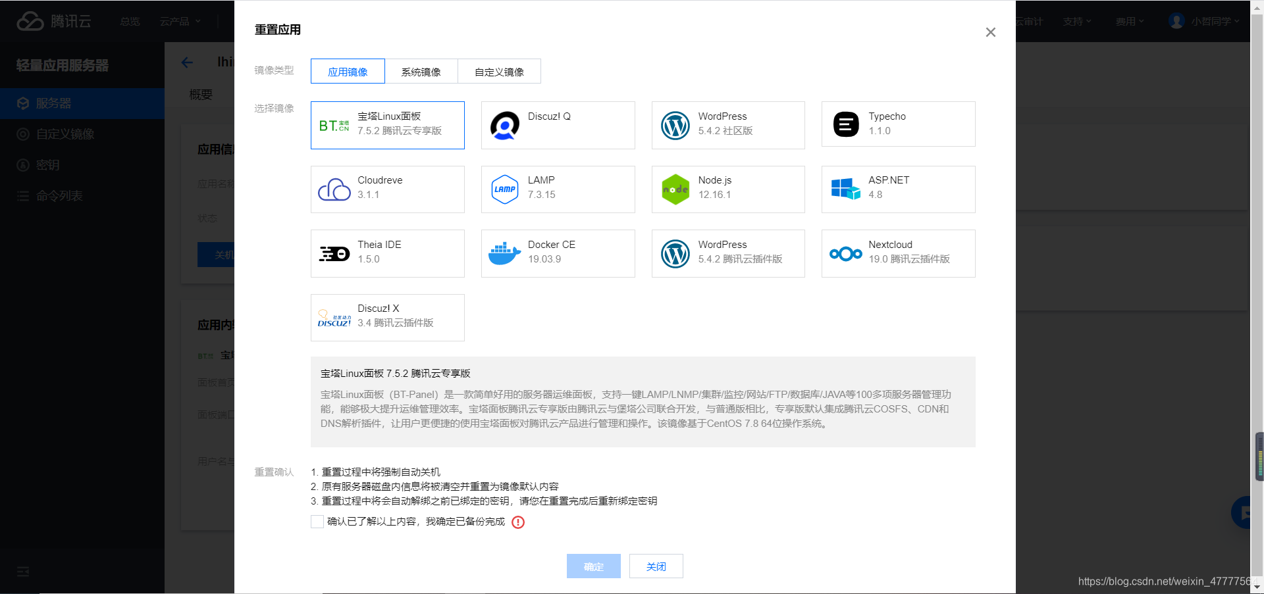Open the customer chat bubble icon

tap(1243, 512)
